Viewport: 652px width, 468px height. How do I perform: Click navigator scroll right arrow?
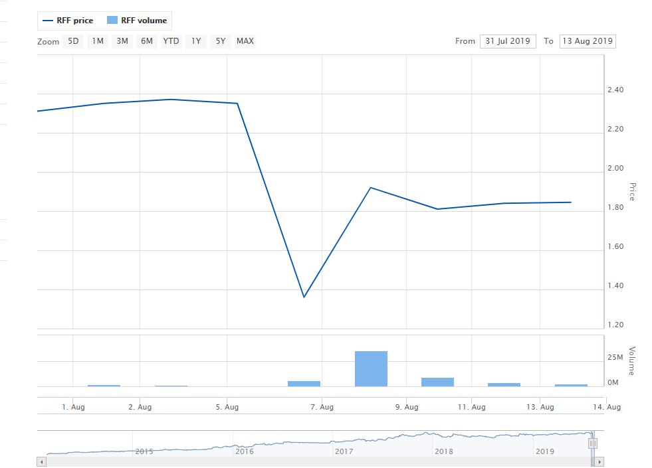click(x=599, y=462)
